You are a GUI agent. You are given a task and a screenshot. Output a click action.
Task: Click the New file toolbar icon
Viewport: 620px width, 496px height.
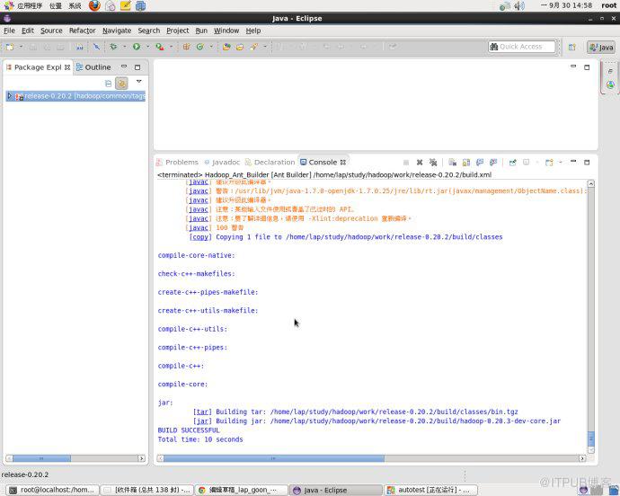tap(10, 47)
